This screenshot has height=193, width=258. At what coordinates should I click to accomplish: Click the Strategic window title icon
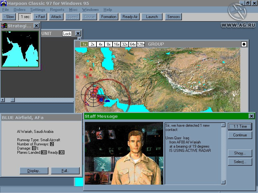(x=4, y=26)
